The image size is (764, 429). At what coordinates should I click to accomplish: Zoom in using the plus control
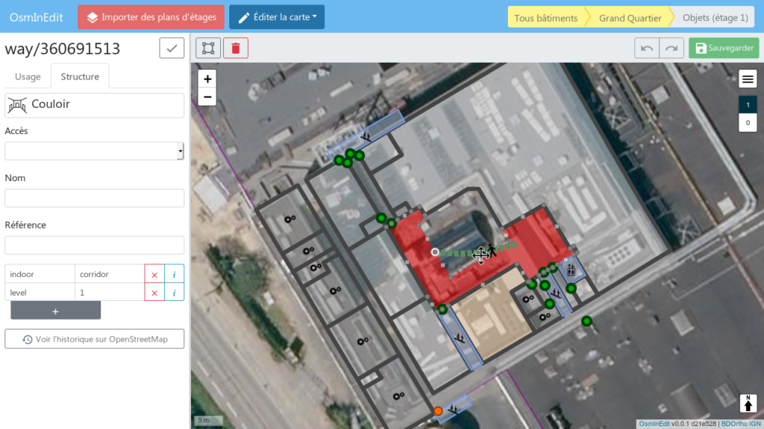(x=207, y=78)
